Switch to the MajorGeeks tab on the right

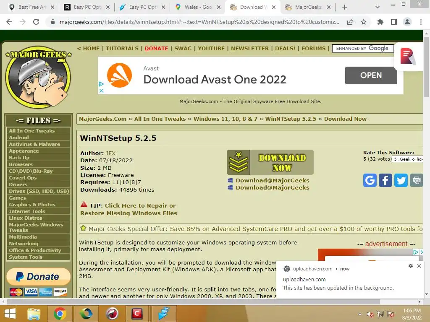[x=308, y=7]
